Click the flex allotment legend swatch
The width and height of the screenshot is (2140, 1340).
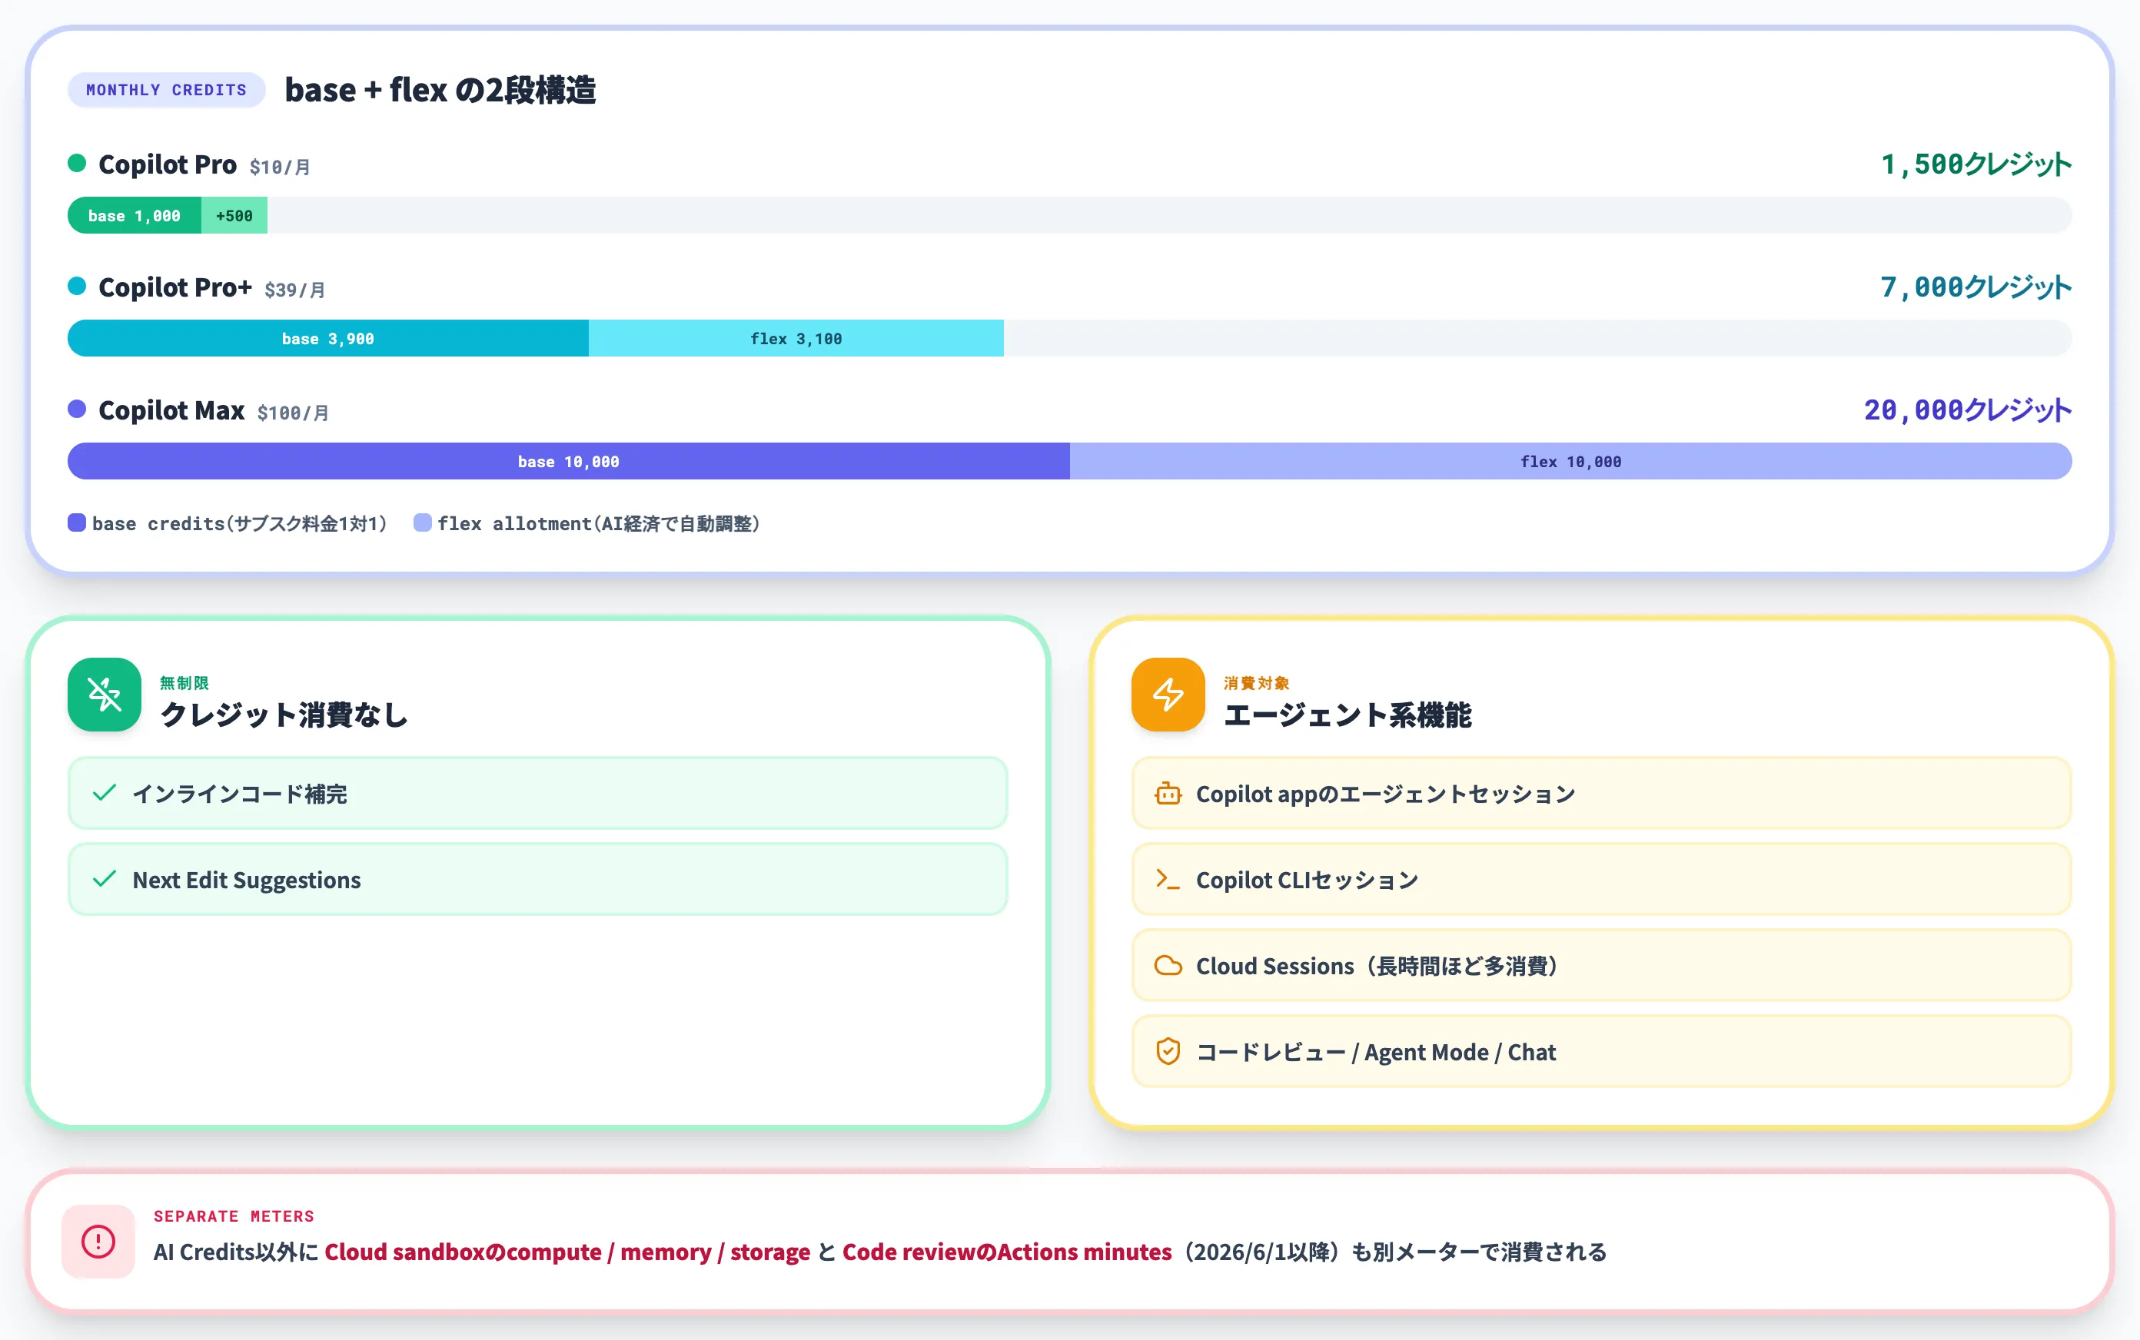pyautogui.click(x=423, y=523)
